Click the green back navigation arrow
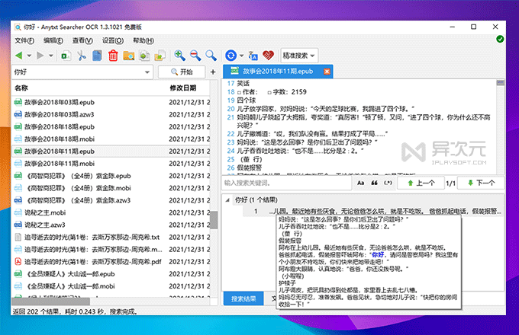Viewport: 519px width, 335px height. coord(19,56)
